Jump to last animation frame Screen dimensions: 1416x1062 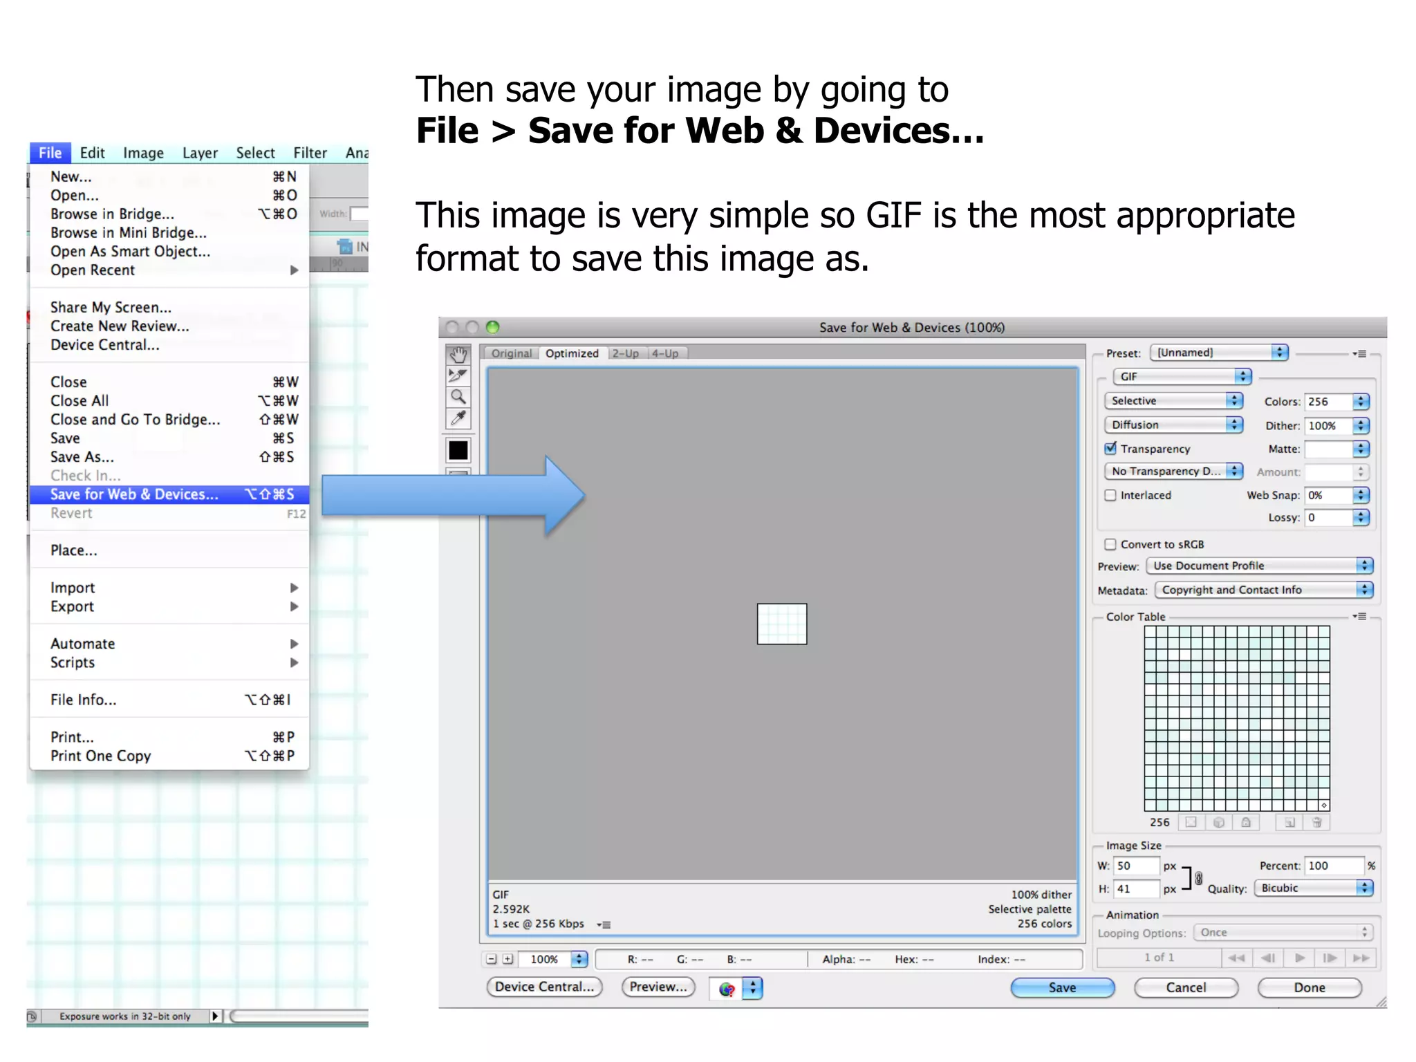(1361, 958)
